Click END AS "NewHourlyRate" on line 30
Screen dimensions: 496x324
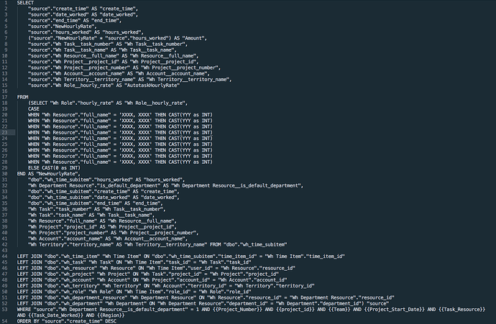tap(47, 174)
